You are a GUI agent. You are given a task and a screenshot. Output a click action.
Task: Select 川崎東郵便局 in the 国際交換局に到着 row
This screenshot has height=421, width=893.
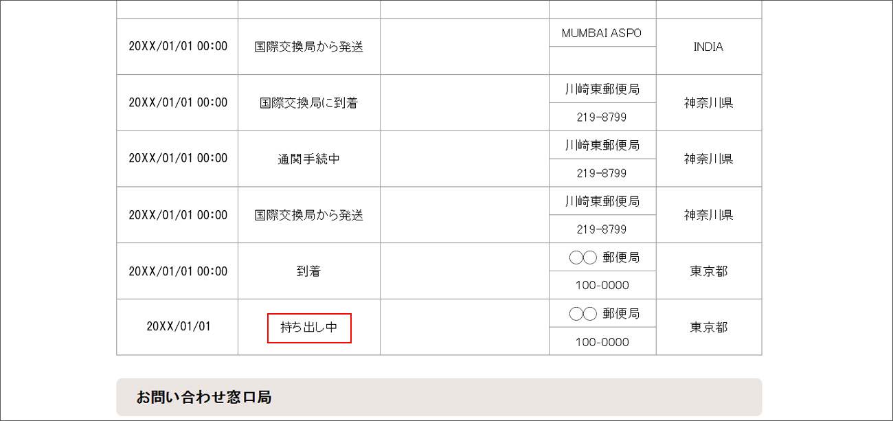point(602,89)
